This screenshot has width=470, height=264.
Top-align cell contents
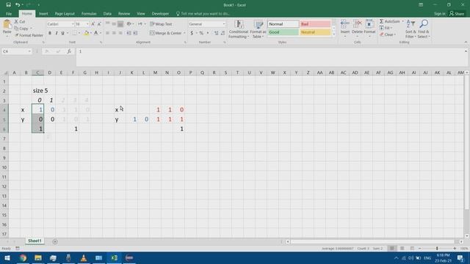click(x=107, y=24)
